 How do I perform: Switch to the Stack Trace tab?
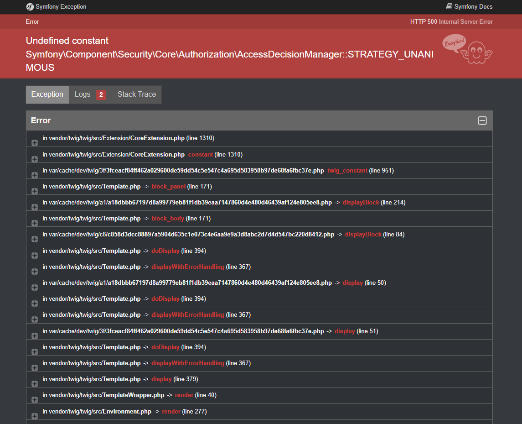point(137,94)
